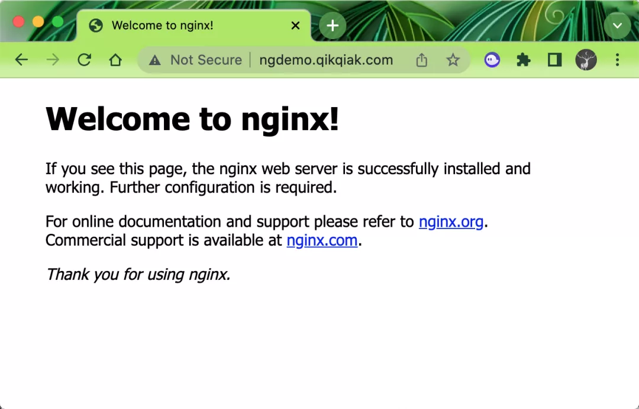The width and height of the screenshot is (639, 409).
Task: Focus the address bar showing ngdemo.qikqiak.com
Action: (326, 60)
